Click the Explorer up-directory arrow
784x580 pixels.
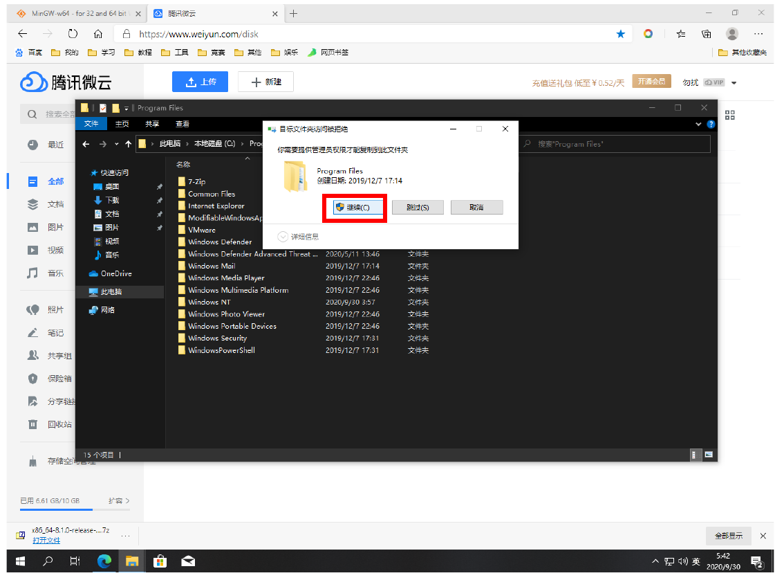[x=128, y=144]
